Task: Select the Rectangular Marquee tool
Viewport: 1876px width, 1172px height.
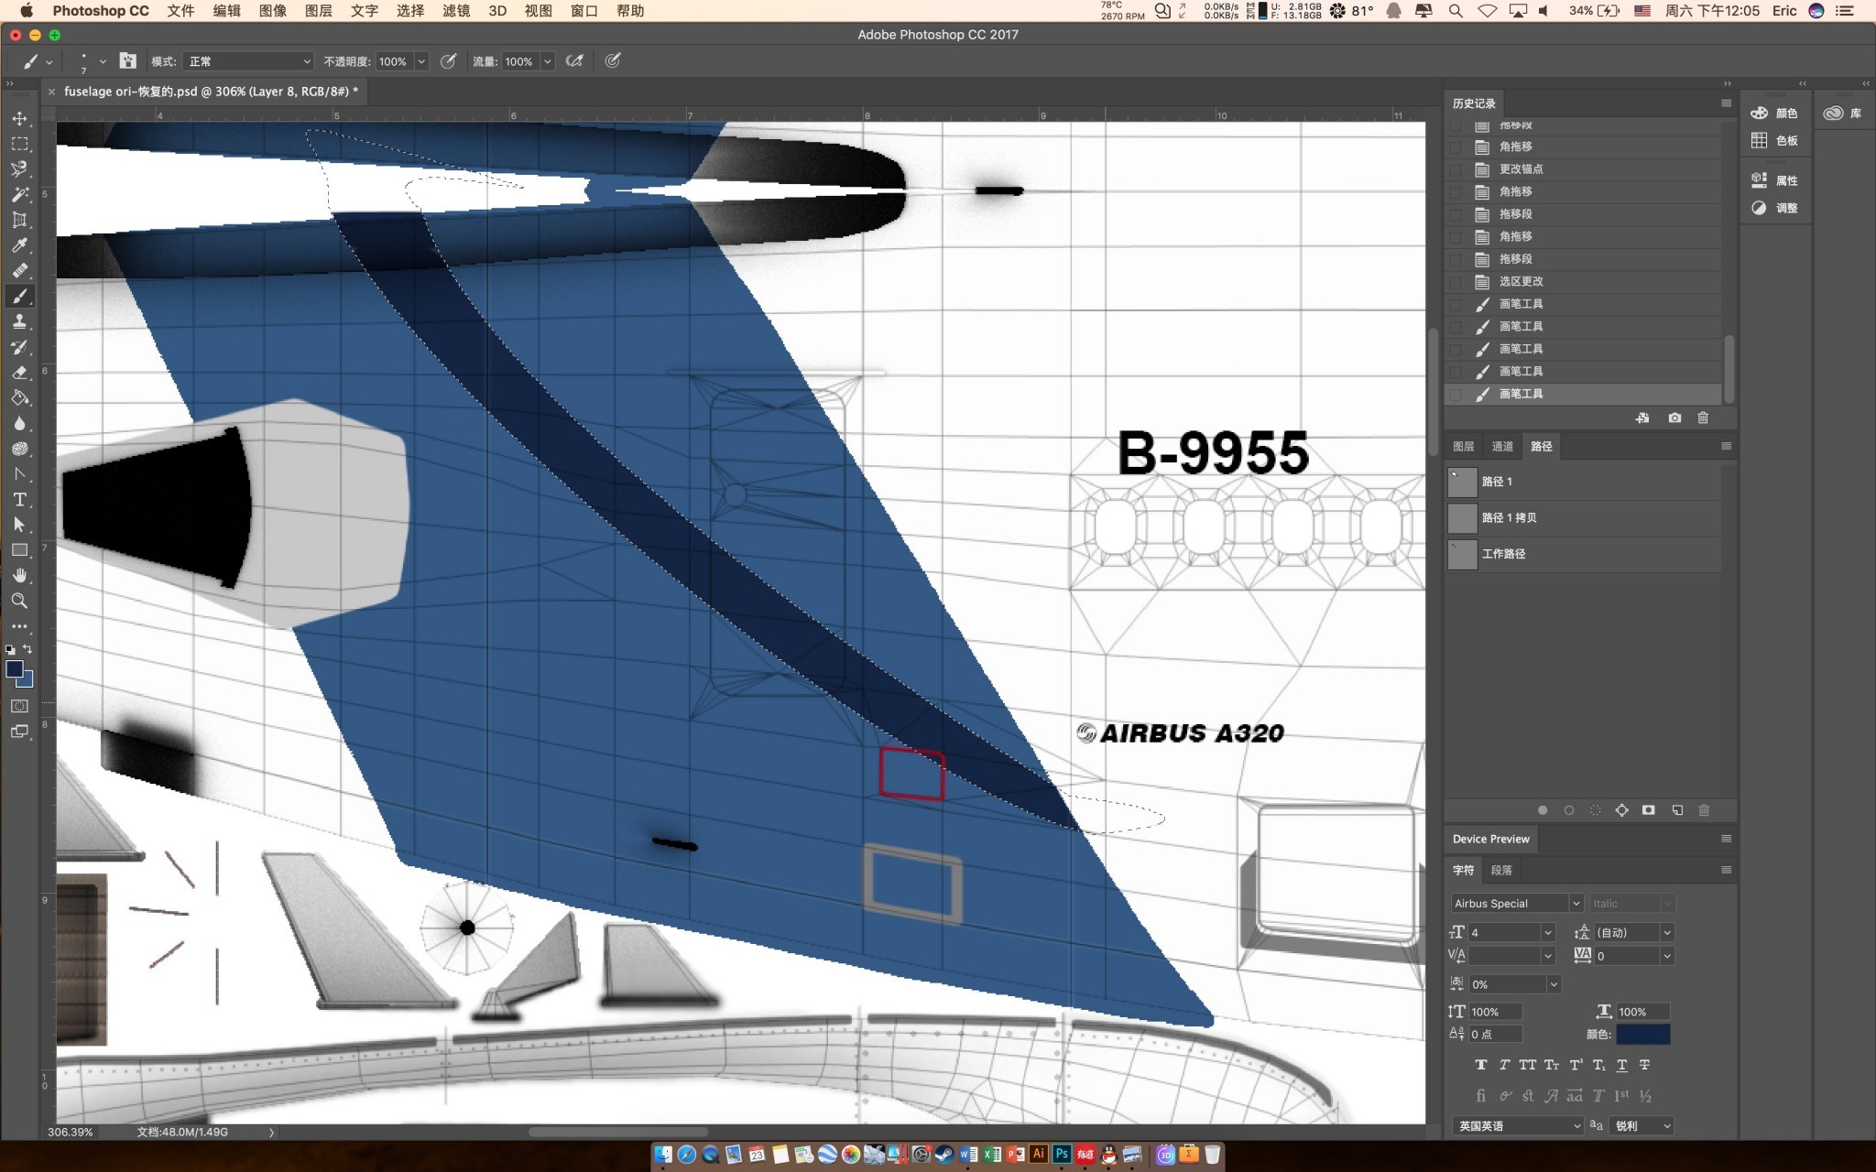Action: pos(19,144)
